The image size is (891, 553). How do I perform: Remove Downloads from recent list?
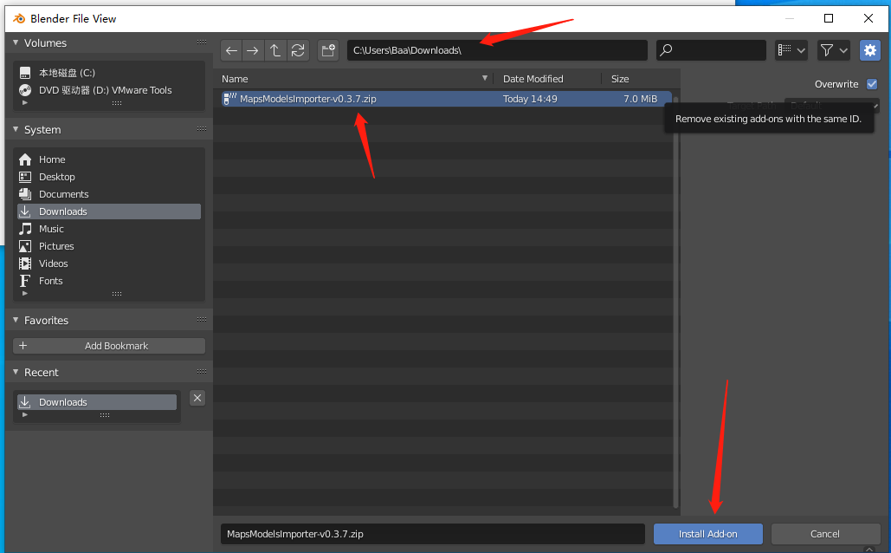coord(197,398)
